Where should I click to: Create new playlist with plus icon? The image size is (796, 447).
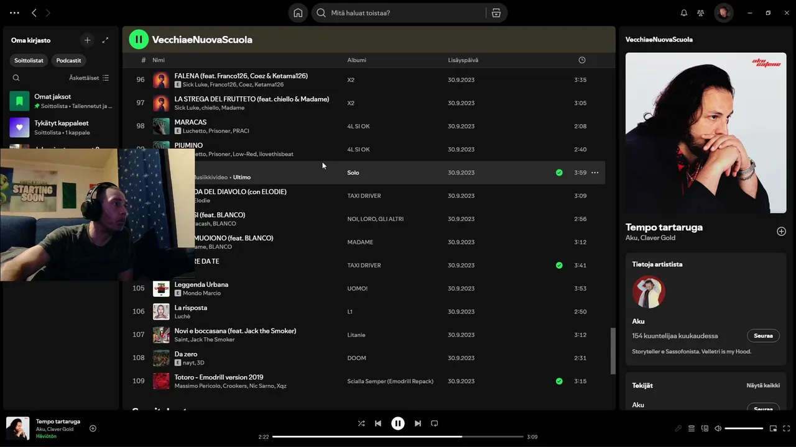[x=87, y=40]
